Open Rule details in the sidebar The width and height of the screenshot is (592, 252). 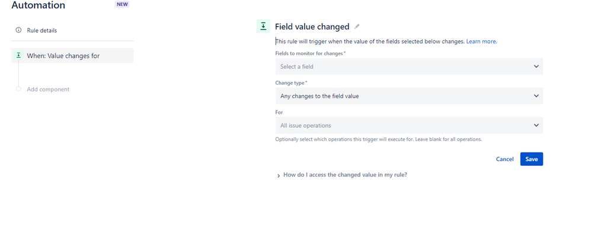(42, 30)
